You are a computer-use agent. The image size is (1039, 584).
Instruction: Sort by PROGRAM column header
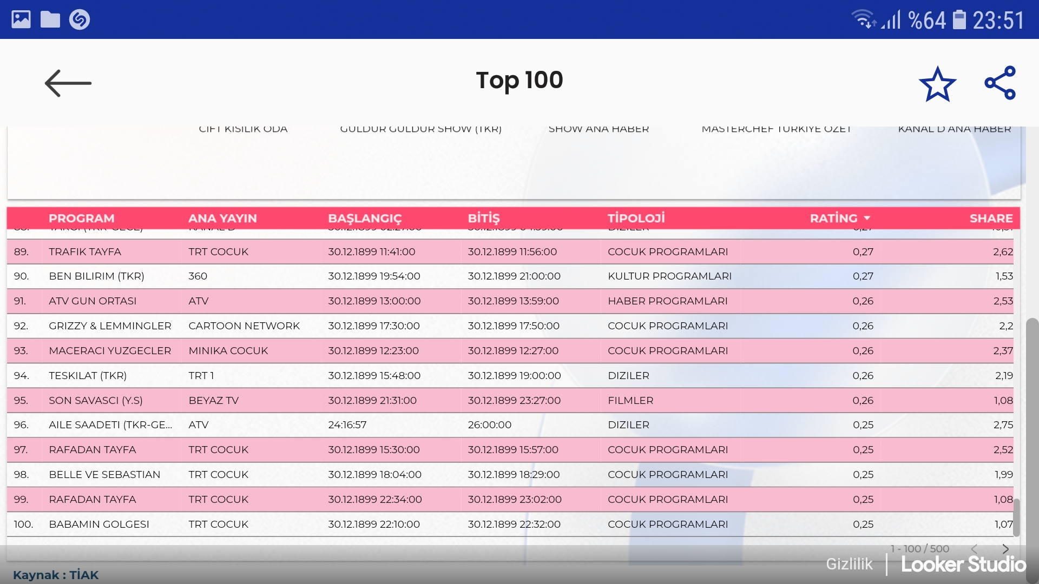click(82, 218)
